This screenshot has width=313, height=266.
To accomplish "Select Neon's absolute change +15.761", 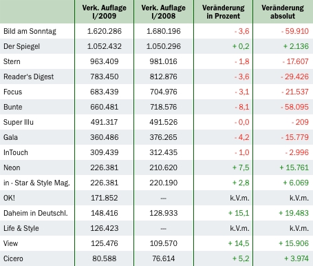I will [x=294, y=167].
